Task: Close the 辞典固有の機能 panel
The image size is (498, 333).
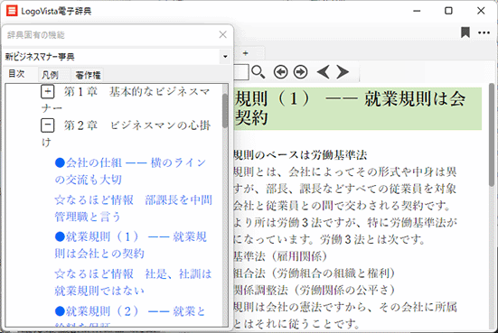Action: [x=223, y=34]
